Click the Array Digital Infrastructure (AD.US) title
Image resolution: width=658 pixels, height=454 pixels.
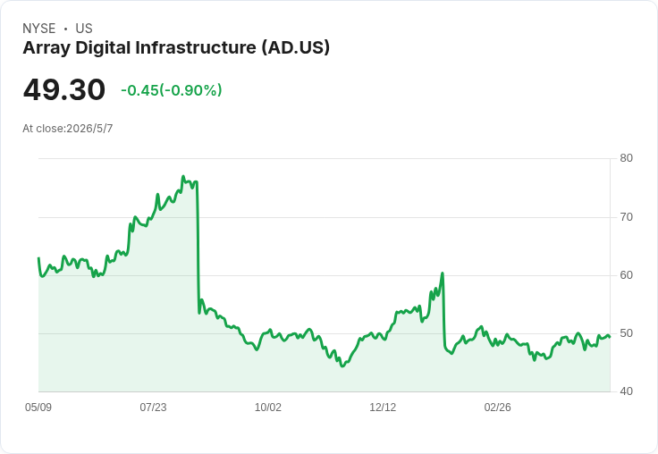coord(176,48)
